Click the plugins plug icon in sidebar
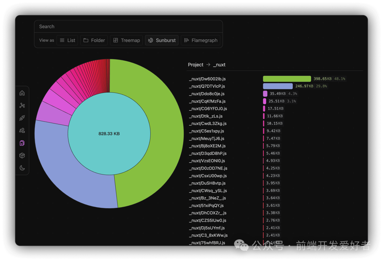 (x=22, y=118)
